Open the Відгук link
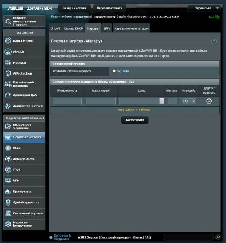226x243 pixels. (x=138, y=237)
